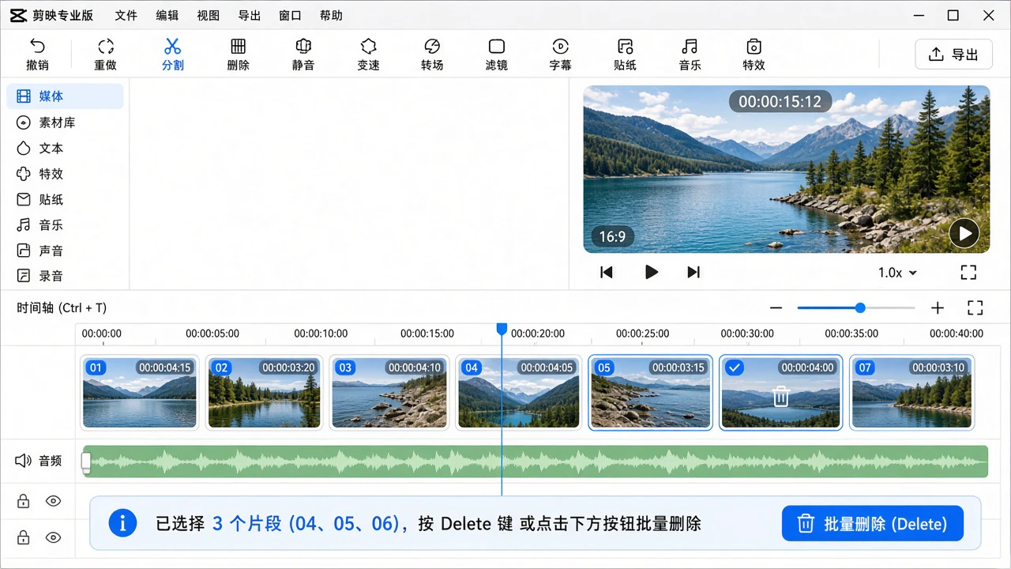Open the 文件 menu
1011x569 pixels.
(x=126, y=16)
